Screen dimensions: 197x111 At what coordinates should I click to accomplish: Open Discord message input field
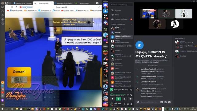150,102
